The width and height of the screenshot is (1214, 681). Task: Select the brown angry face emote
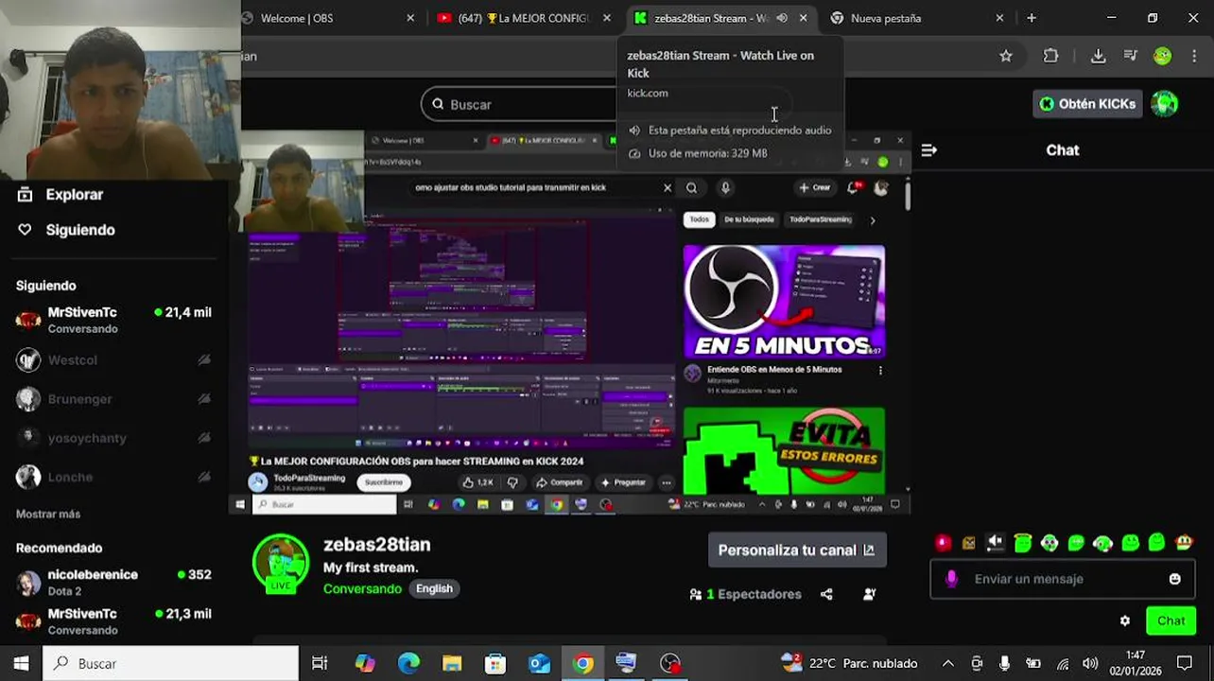click(969, 543)
